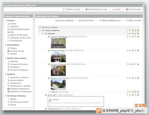149x115 pixels.
Task: Click the edit pencil icon for music_academy folder
Action: (x=127, y=30)
